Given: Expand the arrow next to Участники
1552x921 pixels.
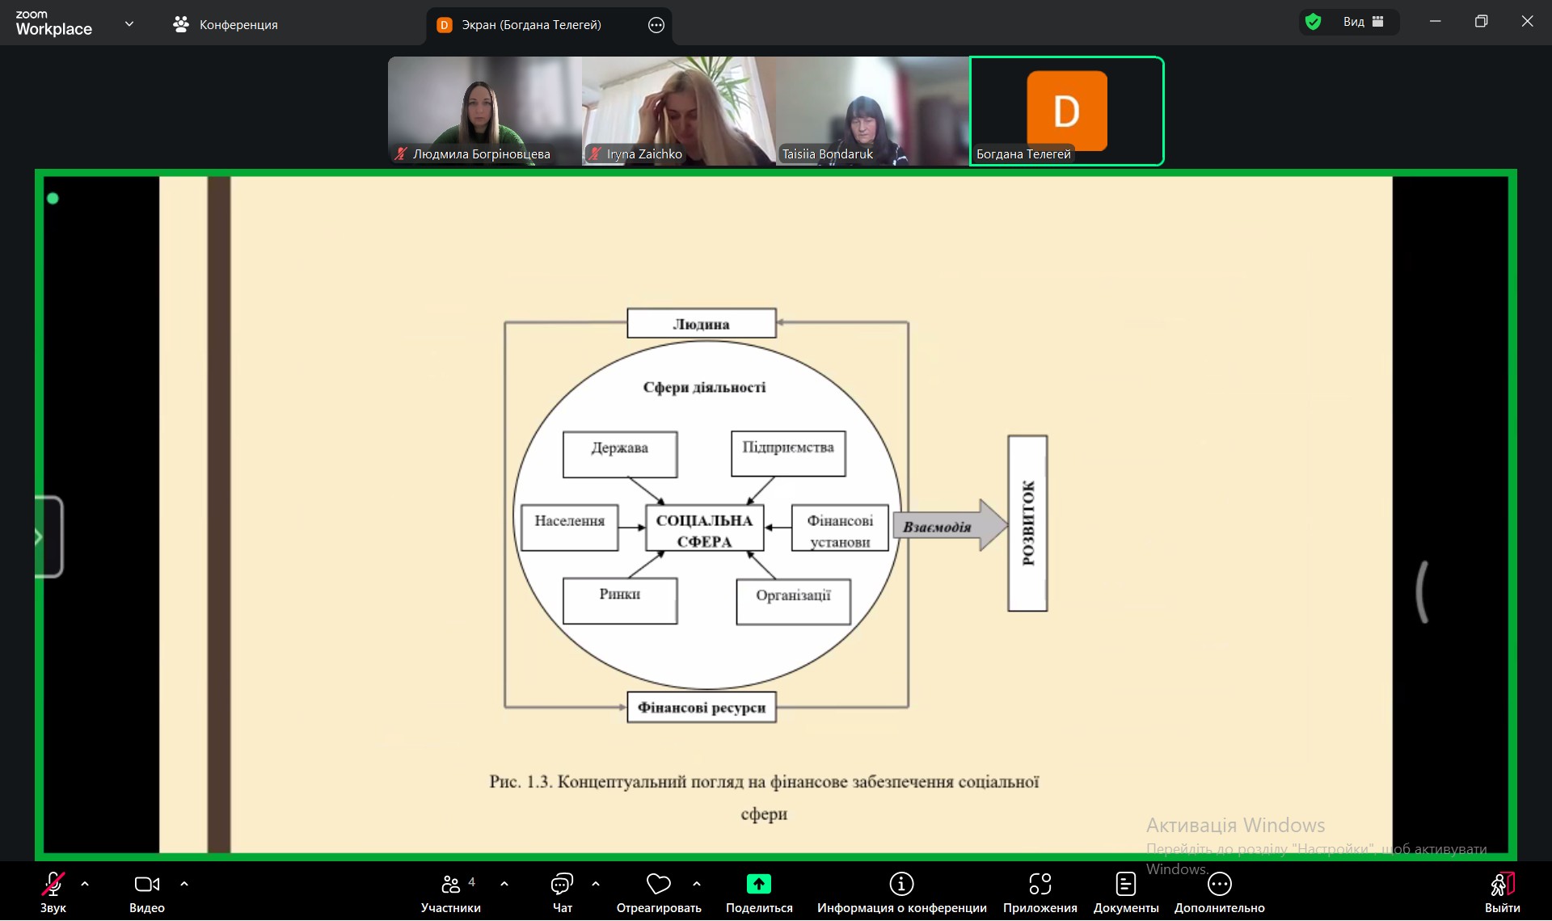Looking at the screenshot, I should pyautogui.click(x=504, y=884).
